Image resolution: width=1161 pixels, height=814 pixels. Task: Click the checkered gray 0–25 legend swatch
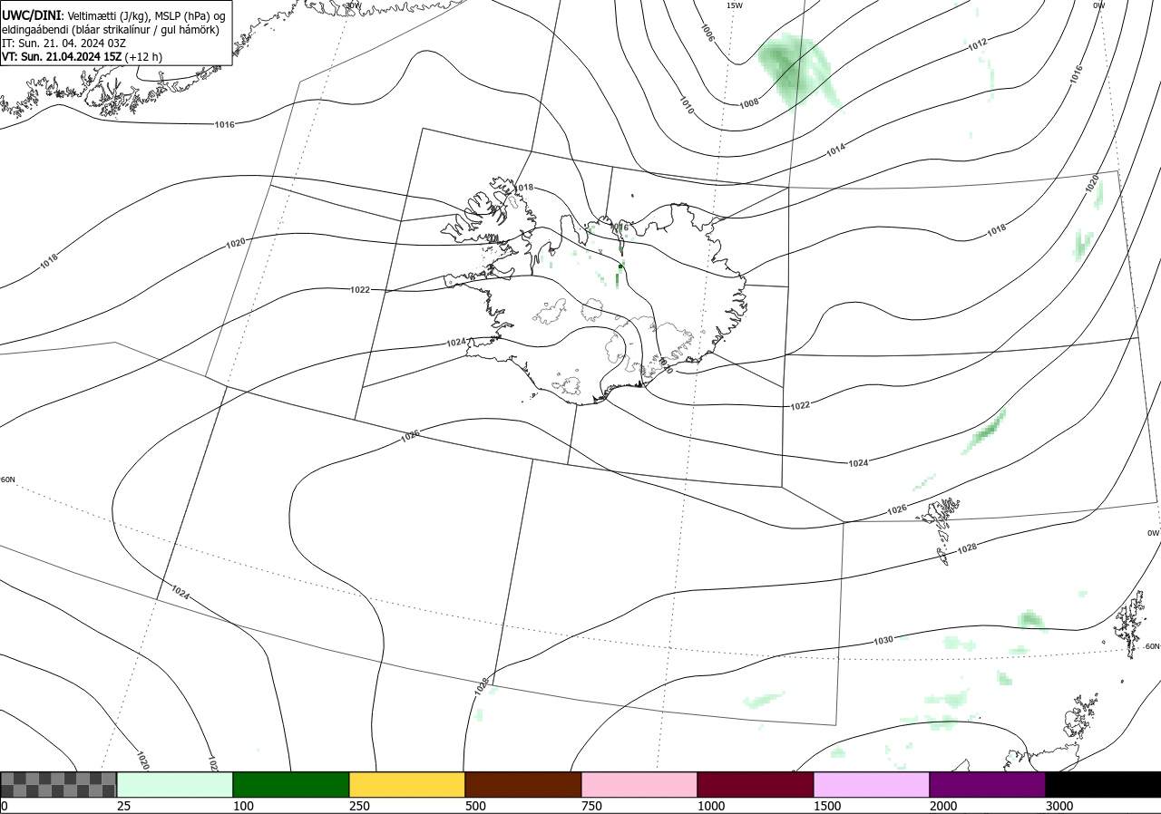[59, 784]
